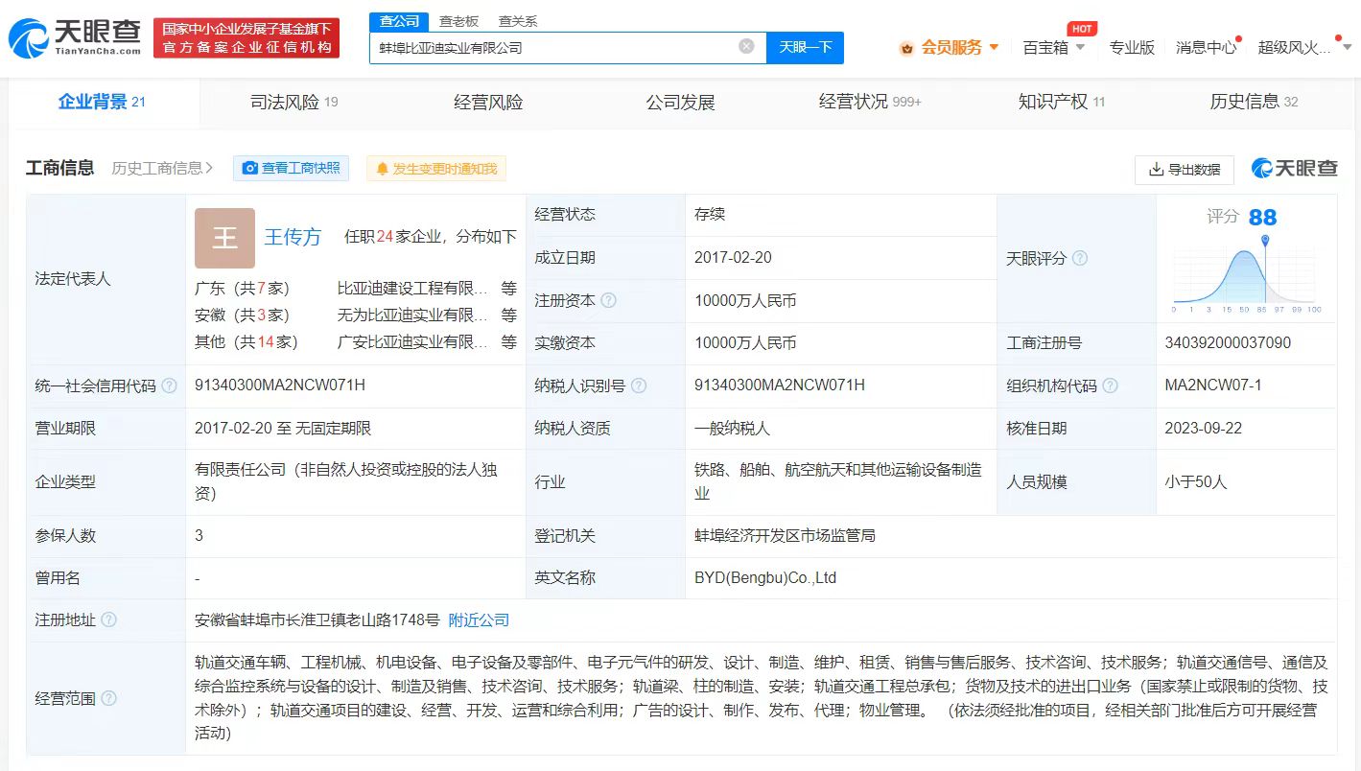Clear the search box with X icon

(746, 46)
